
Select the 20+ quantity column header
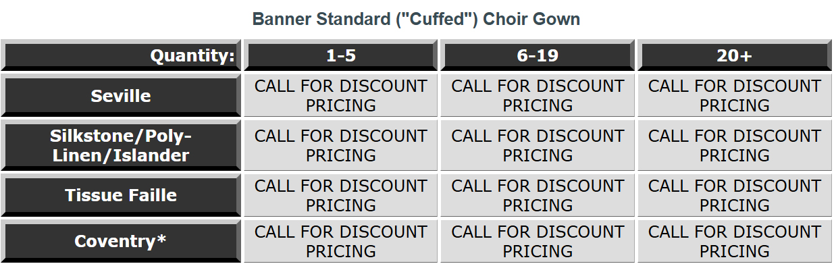(x=734, y=55)
